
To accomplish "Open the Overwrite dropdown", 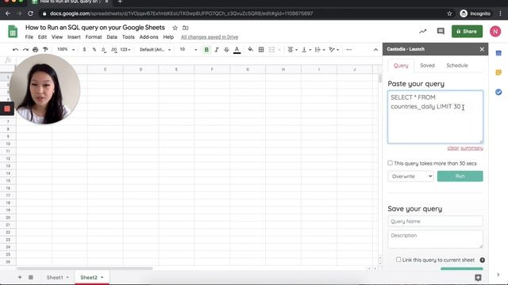I will click(410, 176).
